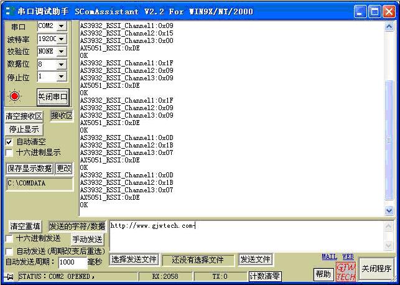Click 清空接收区 to clear receive area
This screenshot has width=400, height=285.
click(25, 116)
